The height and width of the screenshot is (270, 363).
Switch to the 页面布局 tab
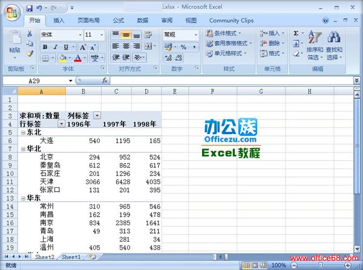88,21
